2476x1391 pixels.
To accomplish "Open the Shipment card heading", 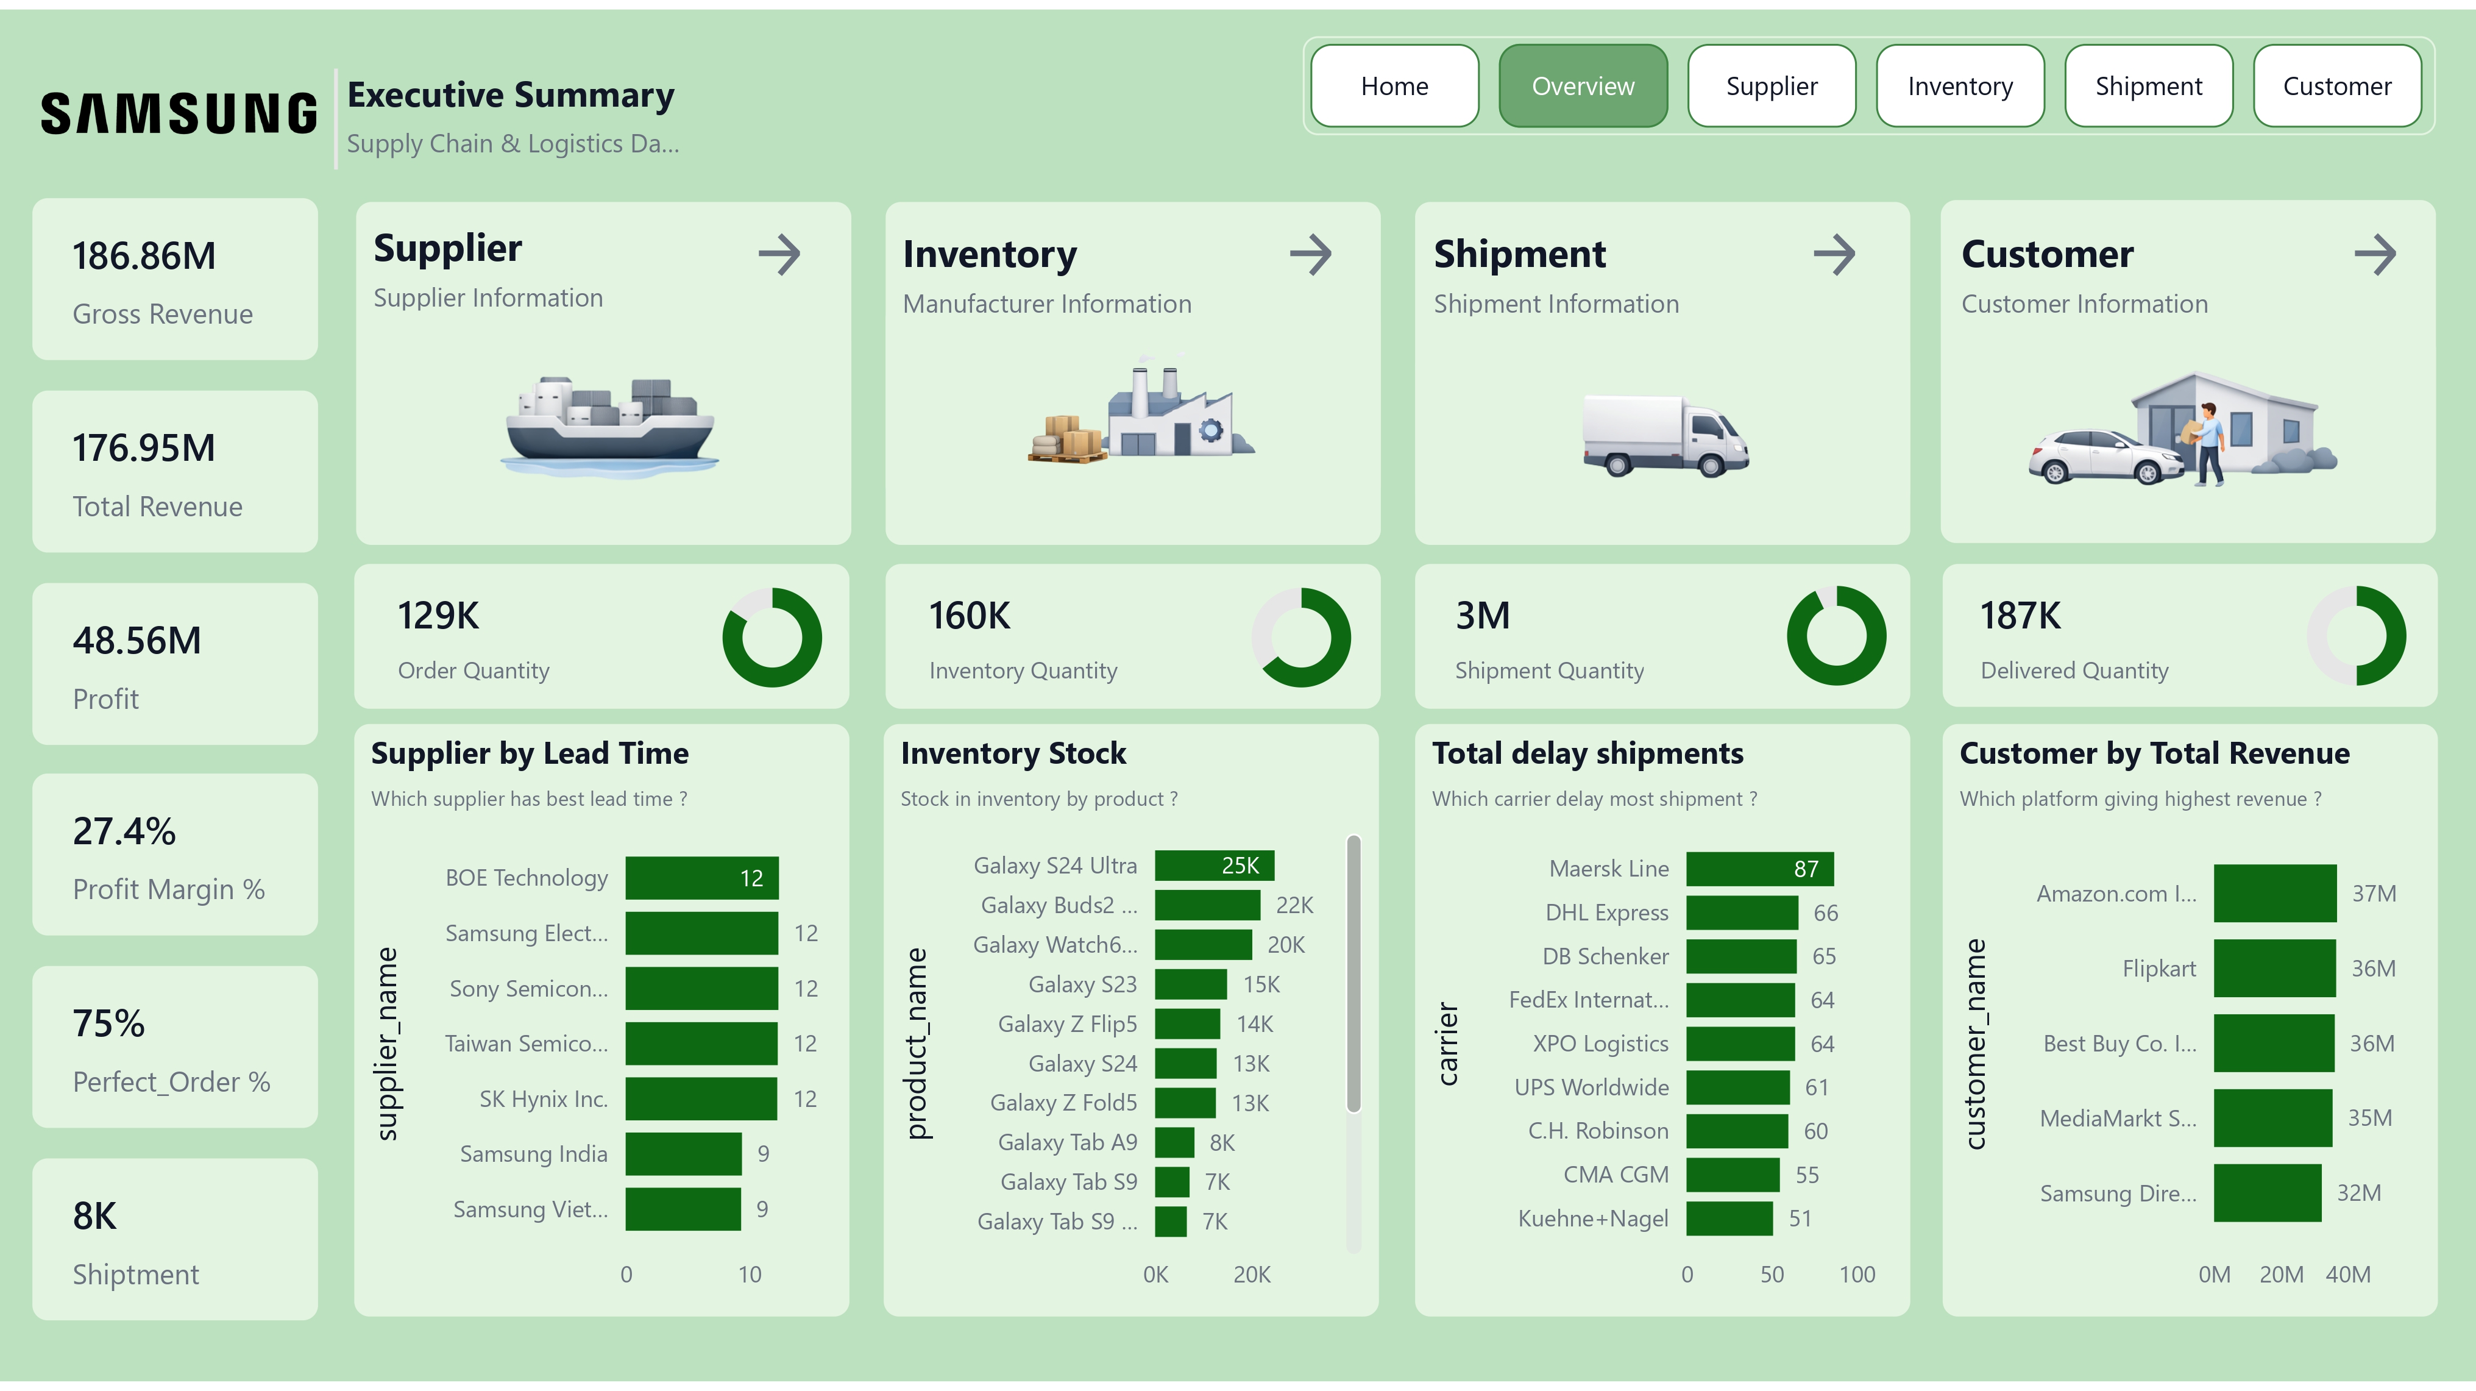I will coord(1520,254).
